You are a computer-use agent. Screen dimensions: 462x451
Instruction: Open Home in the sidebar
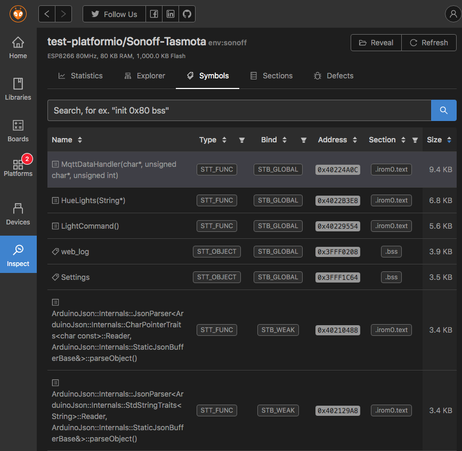click(x=18, y=48)
